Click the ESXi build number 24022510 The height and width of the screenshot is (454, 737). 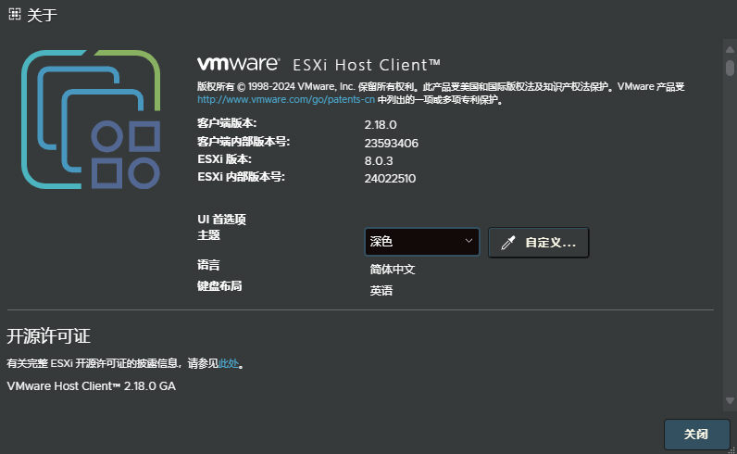[x=390, y=178]
